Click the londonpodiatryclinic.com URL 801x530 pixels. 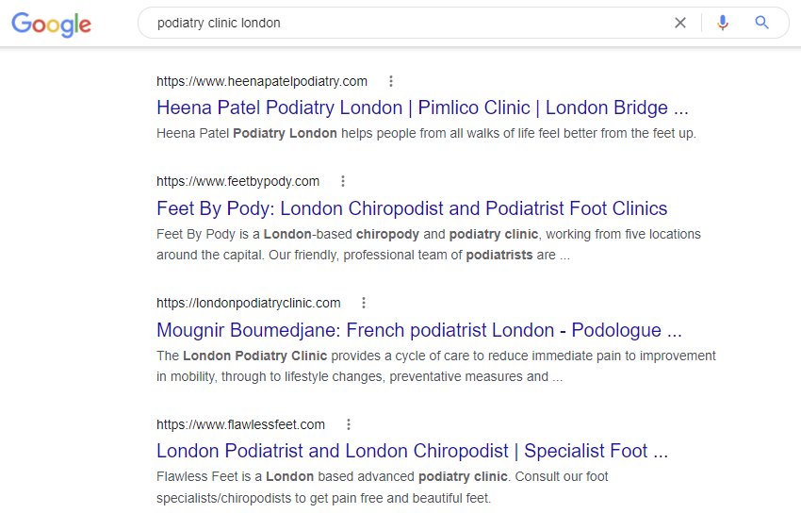coord(249,303)
